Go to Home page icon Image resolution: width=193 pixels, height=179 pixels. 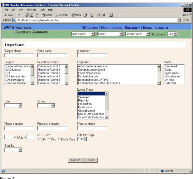click(x=37, y=15)
